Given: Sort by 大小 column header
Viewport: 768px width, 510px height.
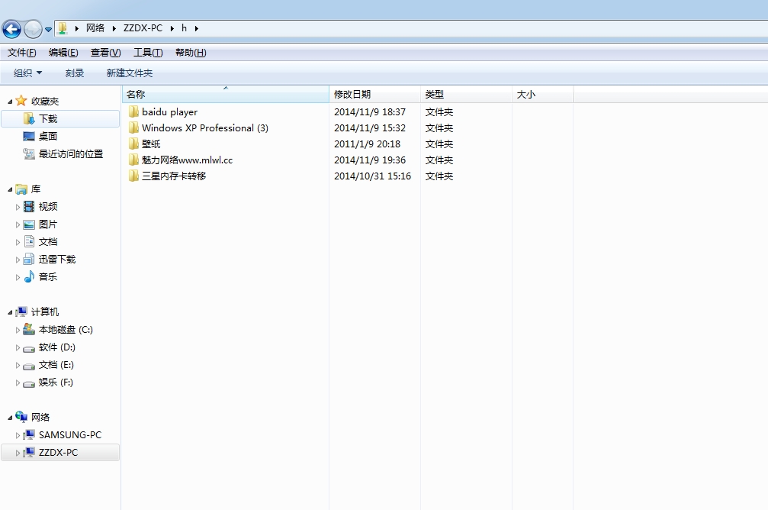Looking at the screenshot, I should coord(542,94).
